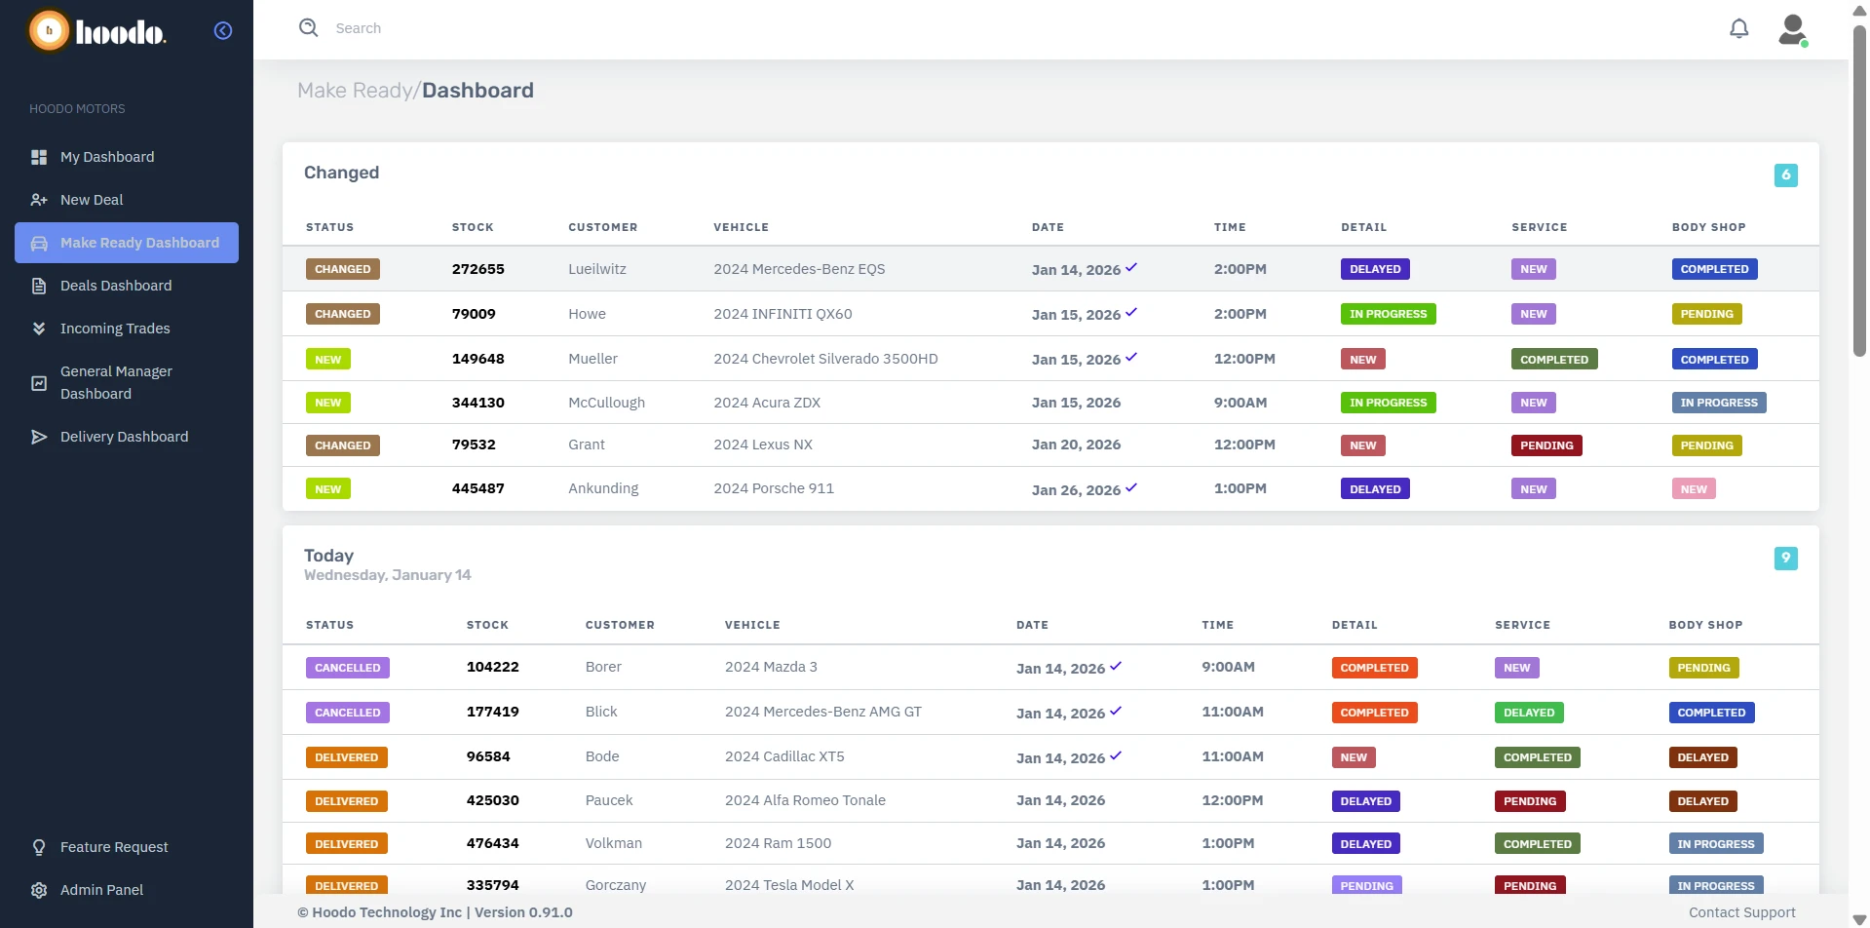Click inside the Search input field
The width and height of the screenshot is (1870, 928).
pos(487,28)
